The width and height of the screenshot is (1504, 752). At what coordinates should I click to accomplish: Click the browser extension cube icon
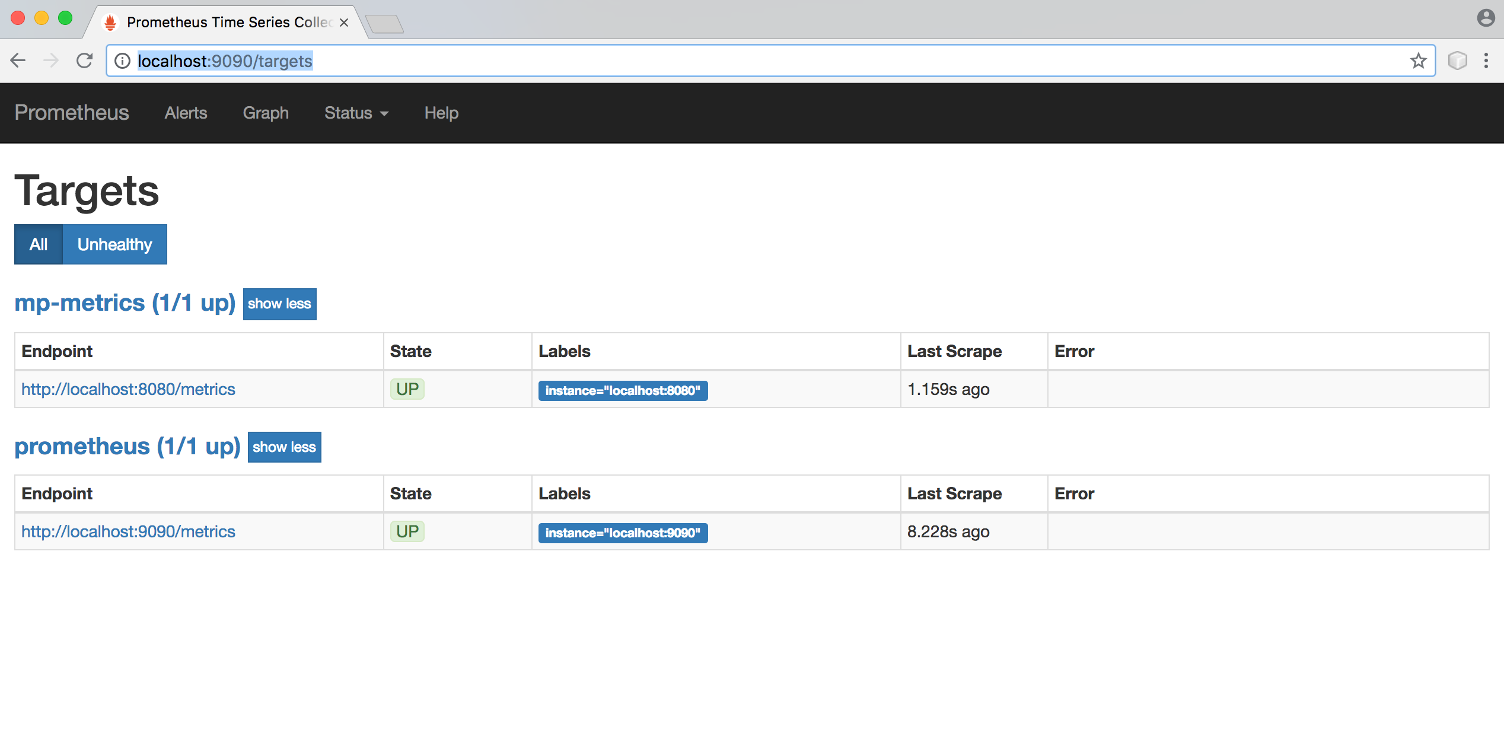[1457, 60]
